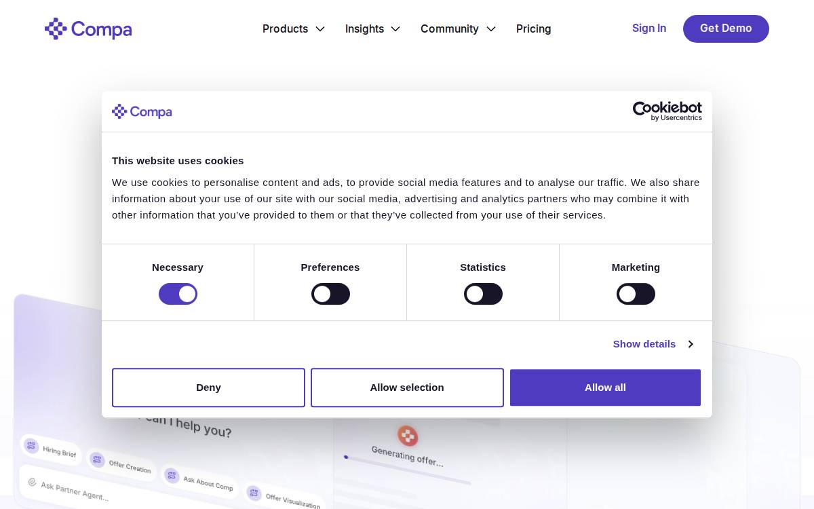Click the Generating offer progress bar
This screenshot has width=814, height=509.
point(407,470)
